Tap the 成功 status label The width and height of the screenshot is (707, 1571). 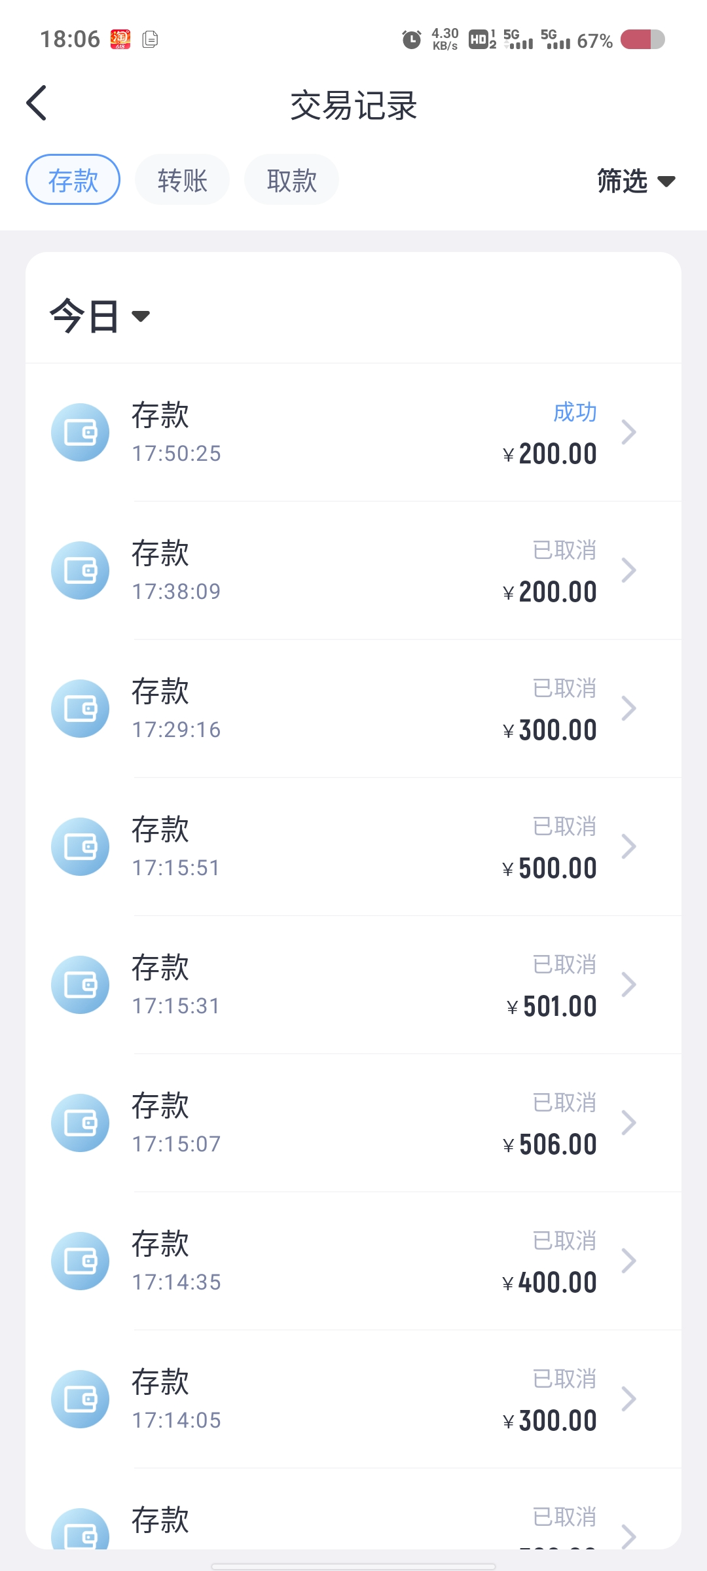point(575,412)
